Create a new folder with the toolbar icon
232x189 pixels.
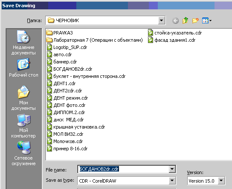tap(195, 20)
